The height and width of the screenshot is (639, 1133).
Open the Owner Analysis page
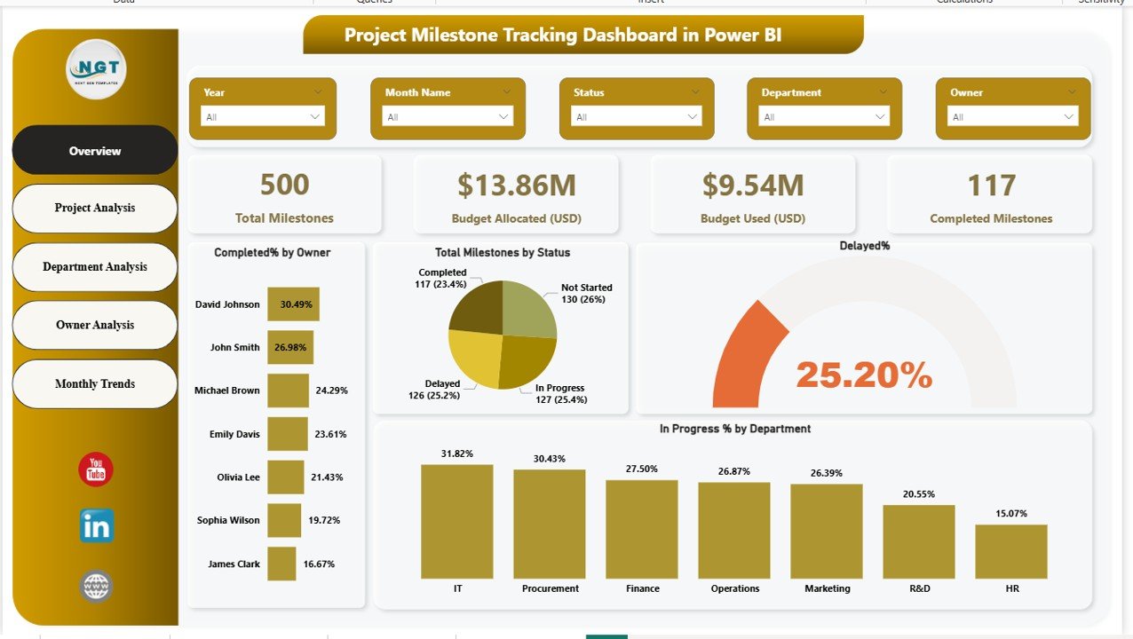pyautogui.click(x=95, y=325)
